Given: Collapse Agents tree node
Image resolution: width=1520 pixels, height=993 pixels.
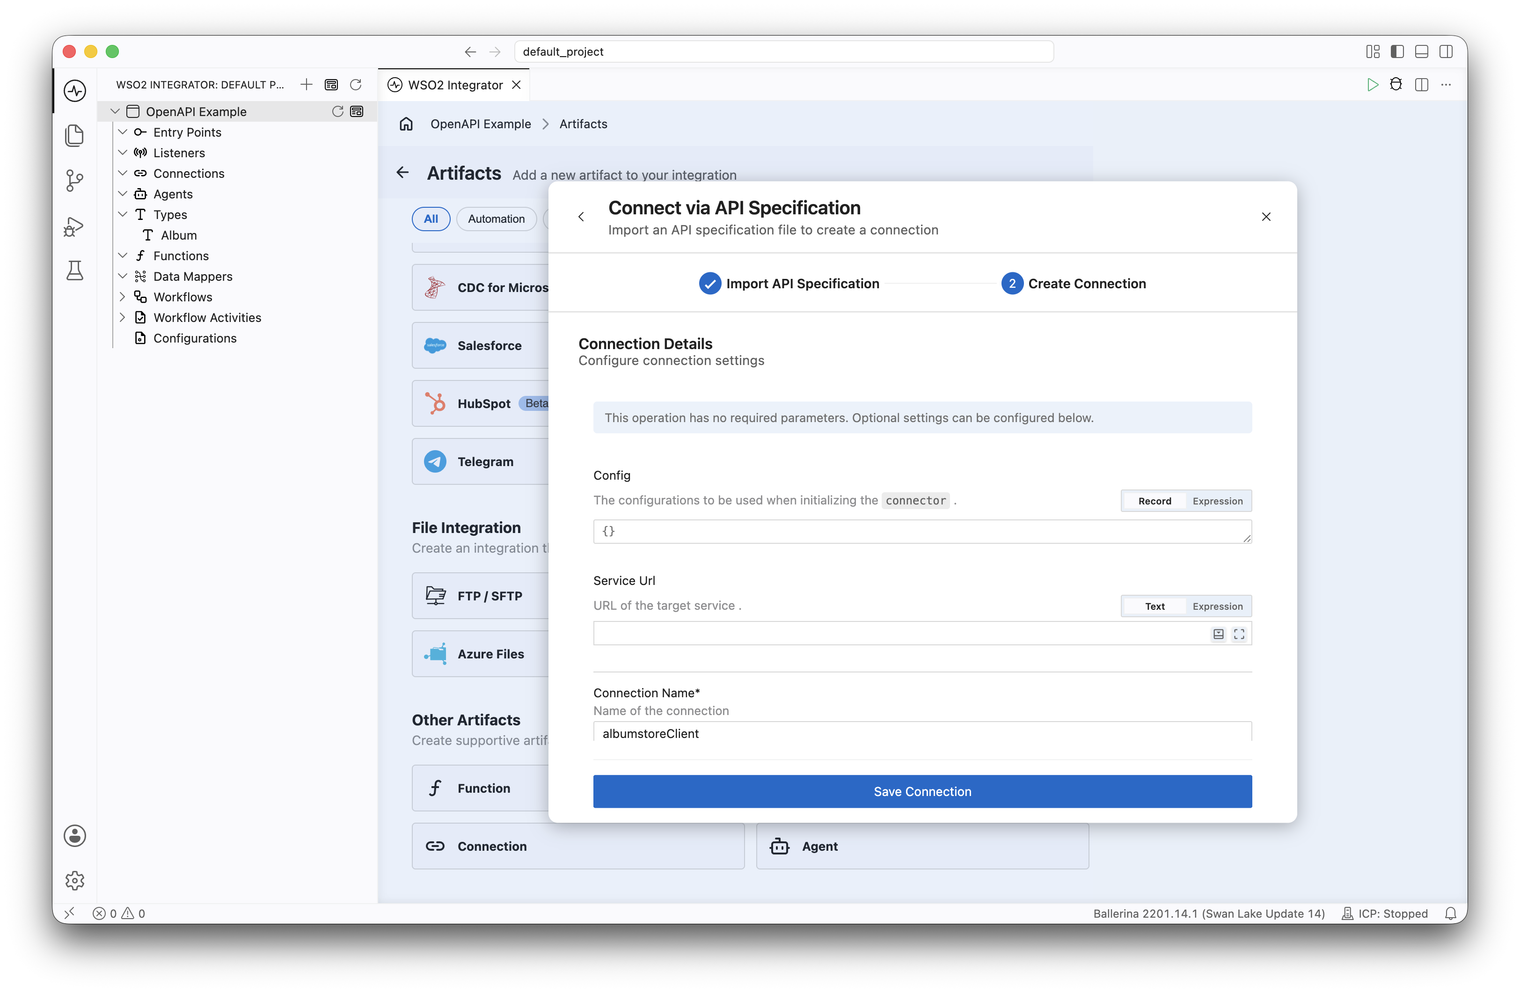Looking at the screenshot, I should pos(123,194).
